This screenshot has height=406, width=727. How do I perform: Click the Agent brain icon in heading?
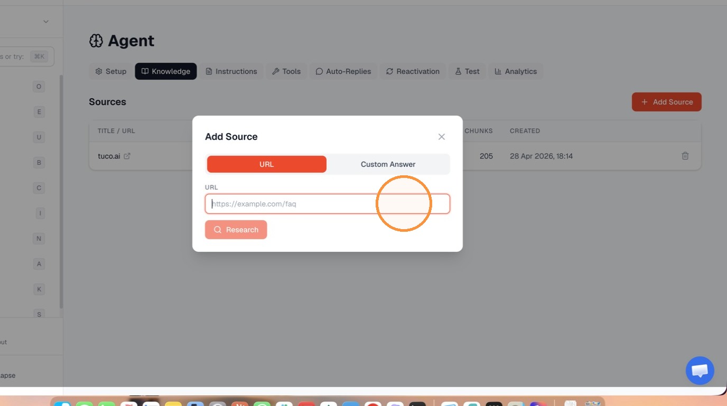(96, 41)
